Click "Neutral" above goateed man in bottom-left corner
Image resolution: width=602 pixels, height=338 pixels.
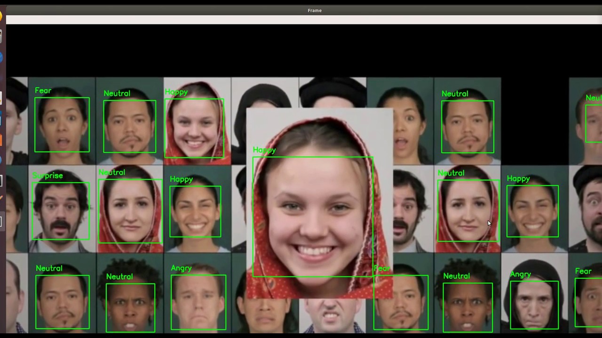click(x=49, y=269)
